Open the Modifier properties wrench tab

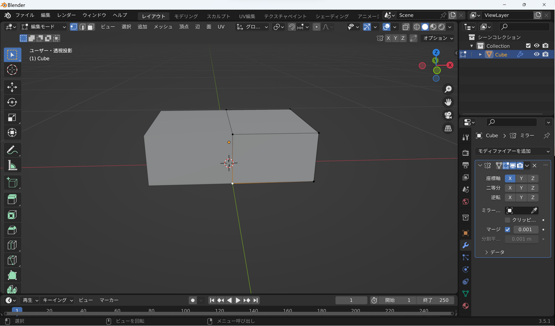tap(466, 245)
